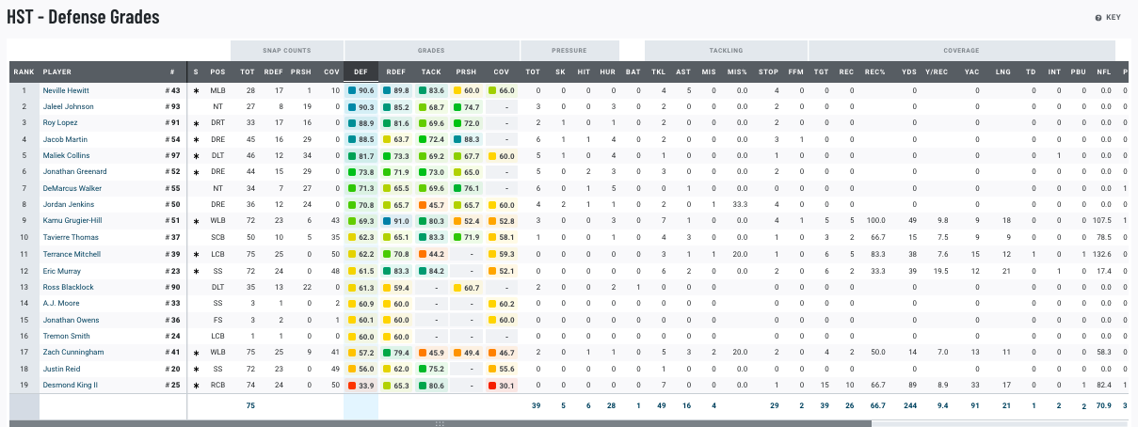1138x427 pixels.
Task: Sort by YDS column header
Action: tap(909, 71)
